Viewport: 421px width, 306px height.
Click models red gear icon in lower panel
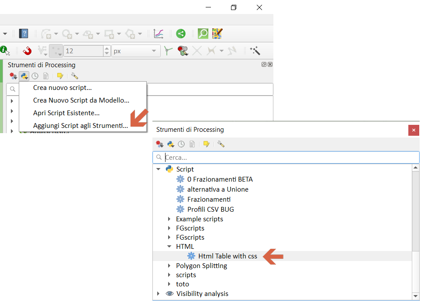[160, 144]
